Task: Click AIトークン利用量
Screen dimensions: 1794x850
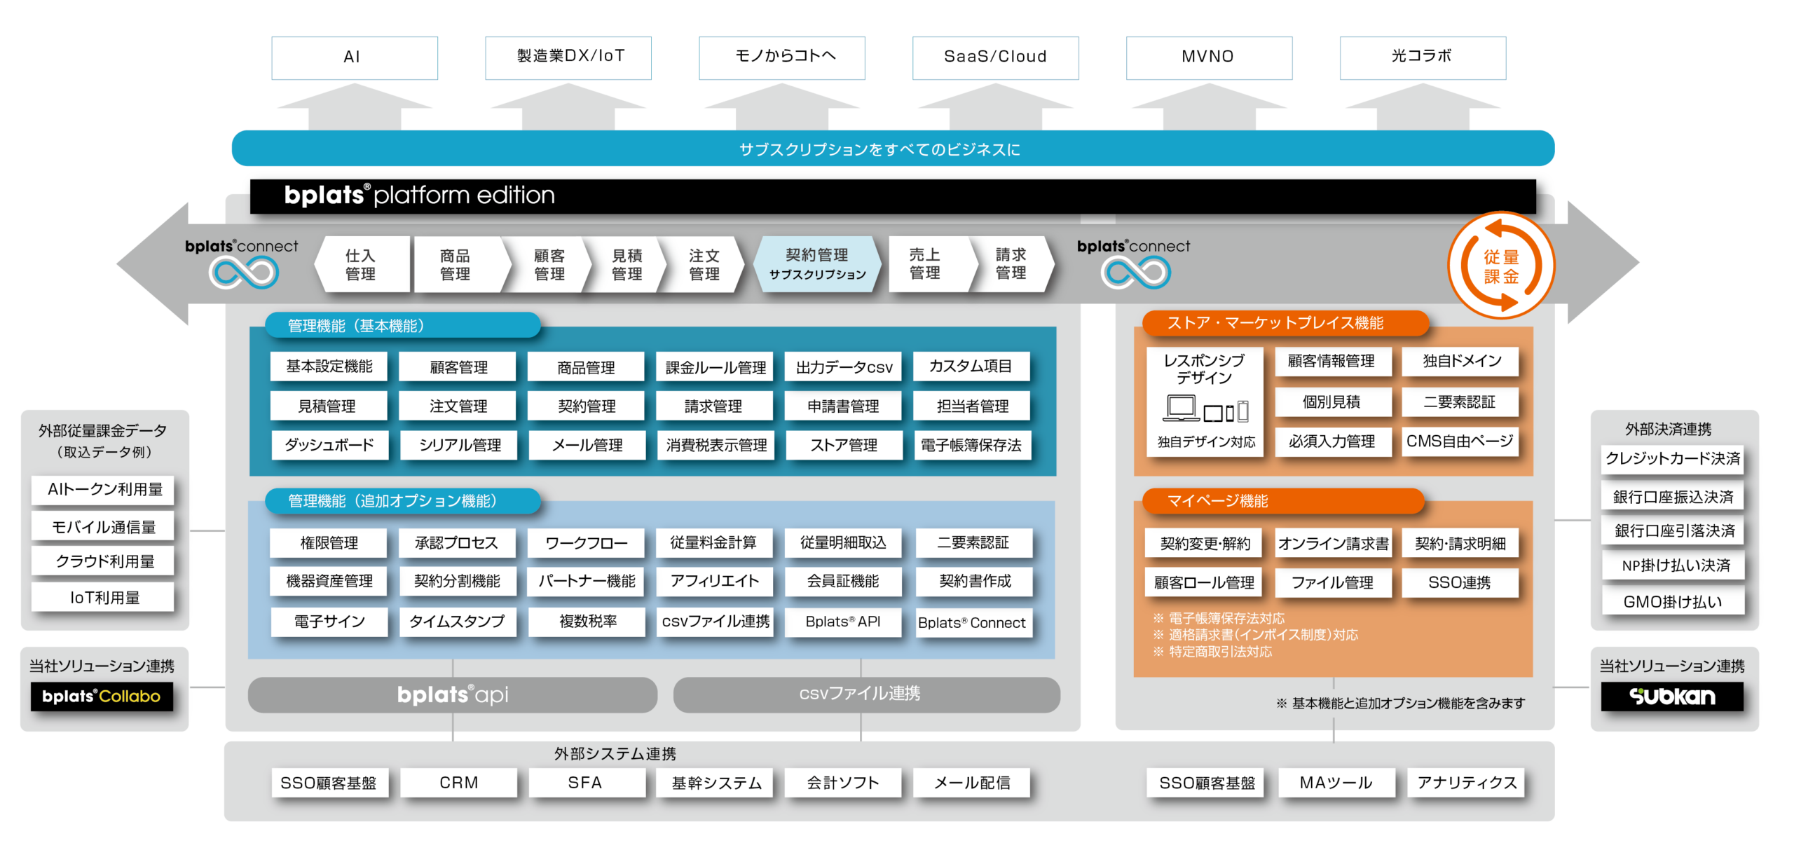Action: click(103, 490)
